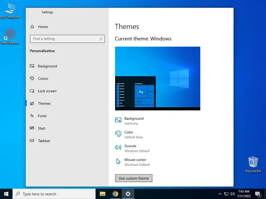The height and width of the screenshot is (199, 266).
Task: Open the volume speaker icon in tray
Action: pos(232,194)
